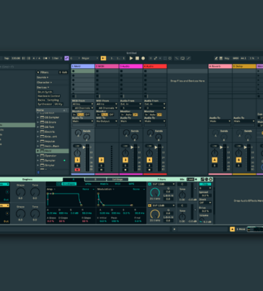This screenshot has width=263, height=291.
Task: Toggle the purple scale mode icon
Action: (66, 58)
